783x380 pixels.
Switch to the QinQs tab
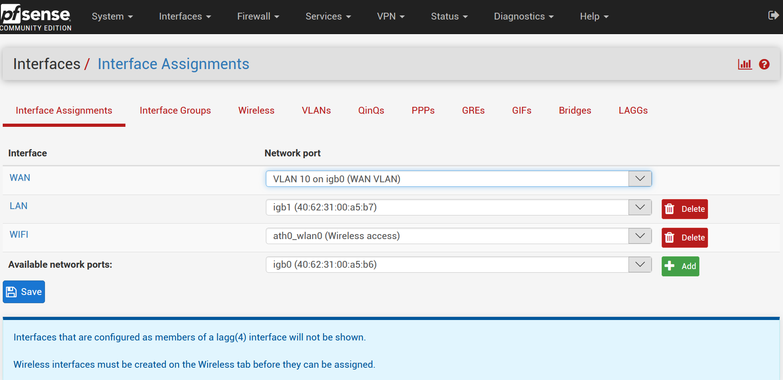(x=371, y=110)
